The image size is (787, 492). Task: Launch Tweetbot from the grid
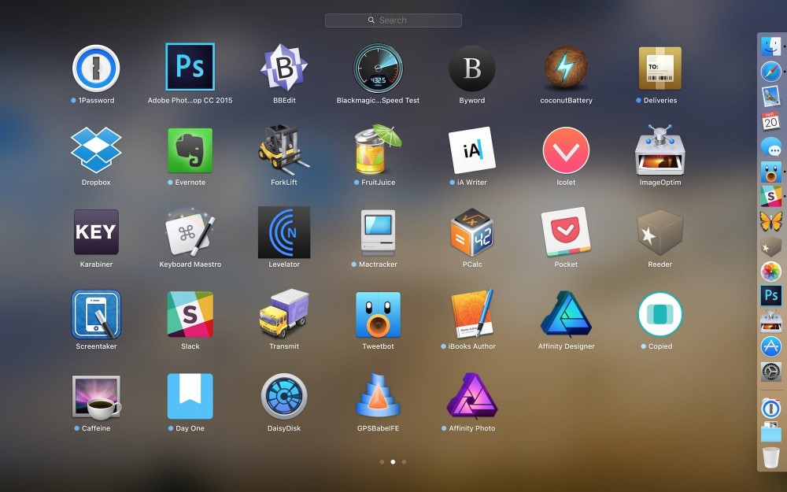click(378, 314)
